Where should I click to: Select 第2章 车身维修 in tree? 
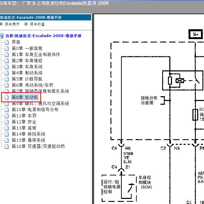(x=27, y=61)
